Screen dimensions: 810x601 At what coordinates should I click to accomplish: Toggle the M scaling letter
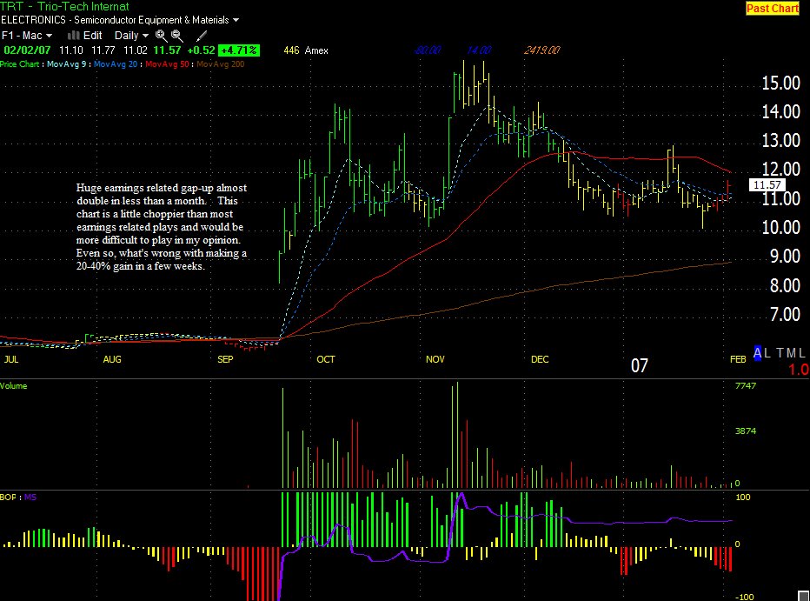point(791,353)
